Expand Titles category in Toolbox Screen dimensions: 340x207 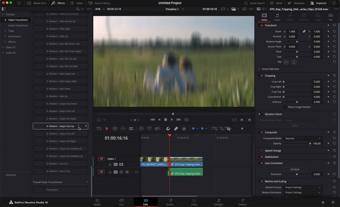(5, 31)
